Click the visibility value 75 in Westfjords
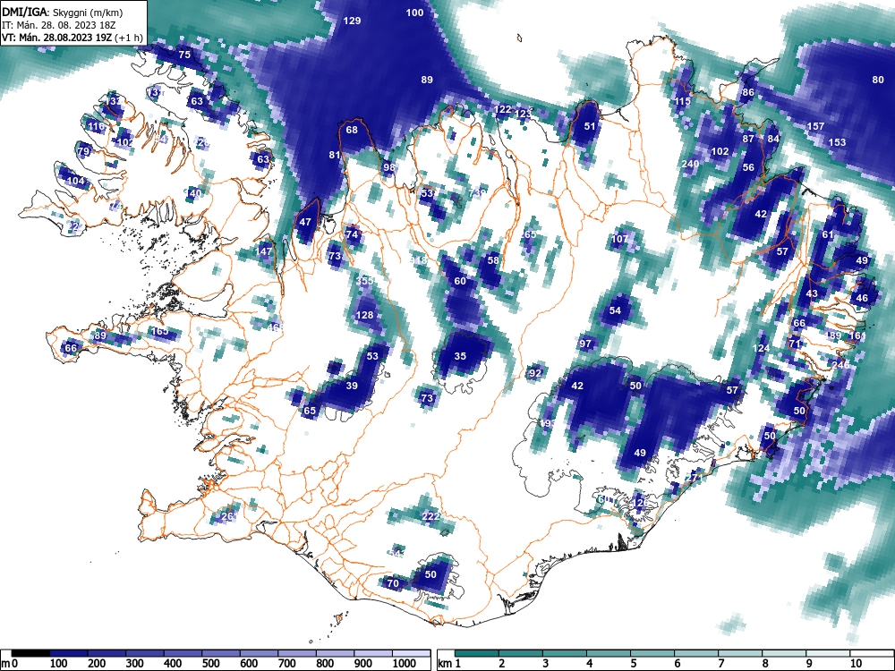Image resolution: width=895 pixels, height=671 pixels. 184,55
